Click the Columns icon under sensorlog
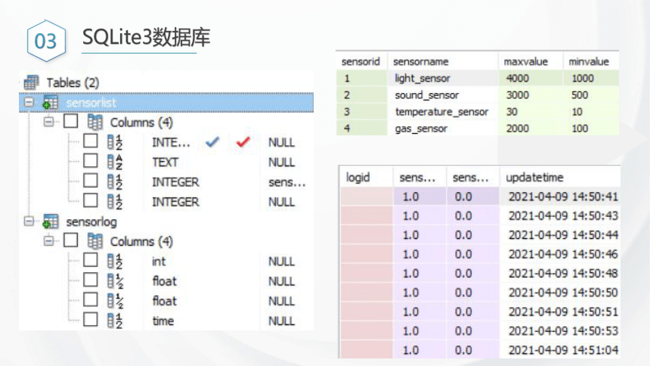The image size is (650, 366). (95, 241)
